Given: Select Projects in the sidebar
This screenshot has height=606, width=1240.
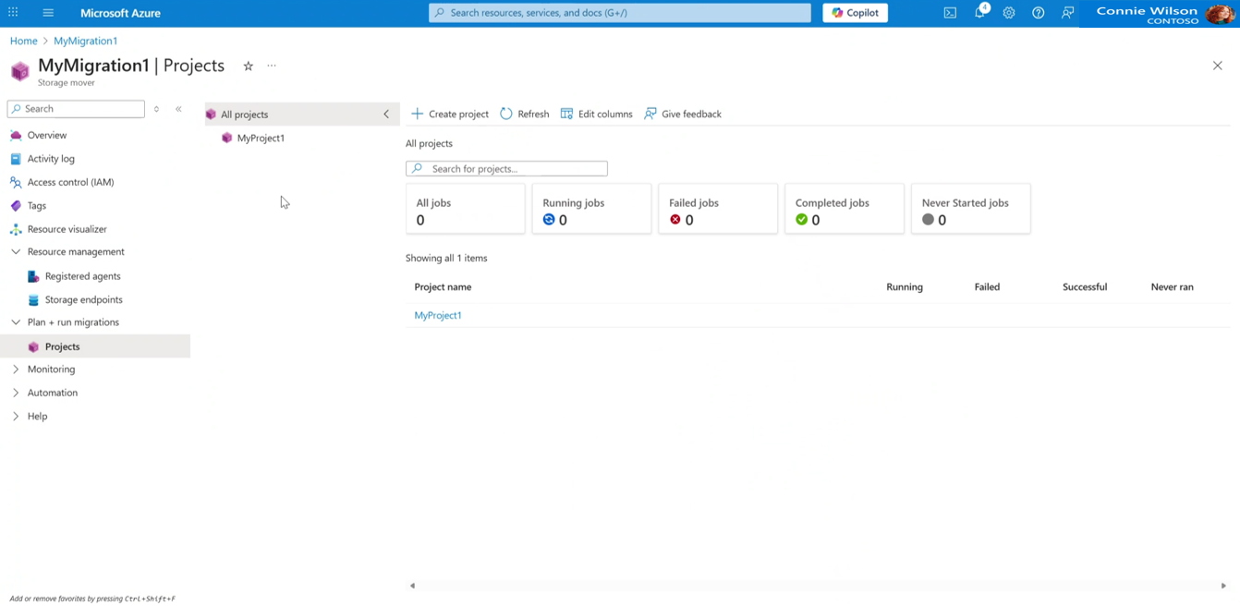Looking at the screenshot, I should click(95, 346).
